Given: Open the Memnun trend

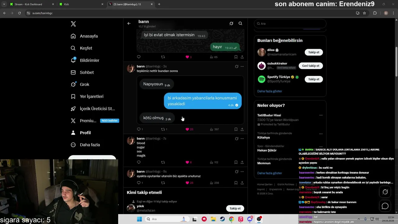Looking at the screenshot, I should 264,163.
